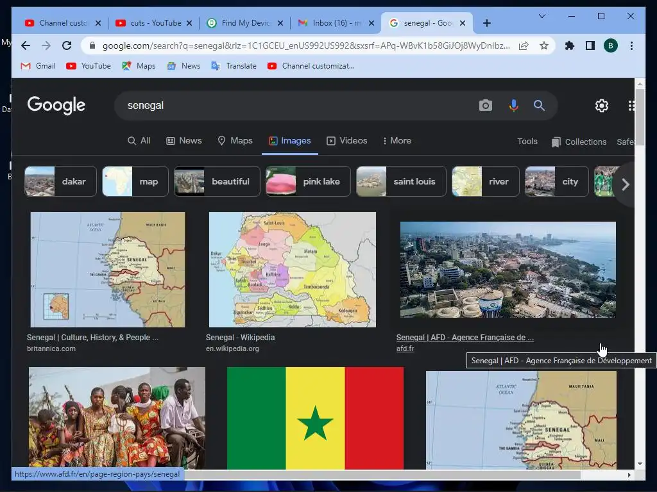This screenshot has height=492, width=657.
Task: Open the photo of seated people
Action: [117, 418]
